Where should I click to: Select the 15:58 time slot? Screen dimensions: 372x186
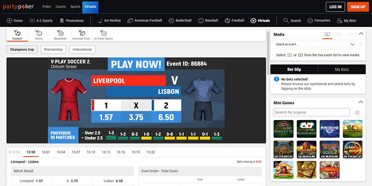point(31,152)
